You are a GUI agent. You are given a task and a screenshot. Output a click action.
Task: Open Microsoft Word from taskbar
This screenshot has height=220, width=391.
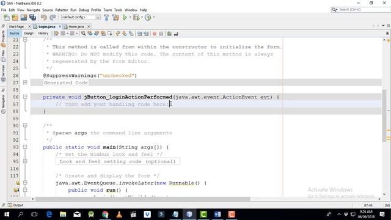(217, 215)
